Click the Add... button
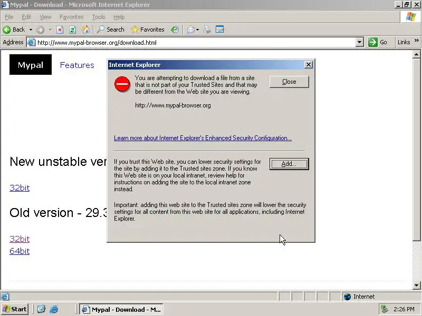 [289, 164]
